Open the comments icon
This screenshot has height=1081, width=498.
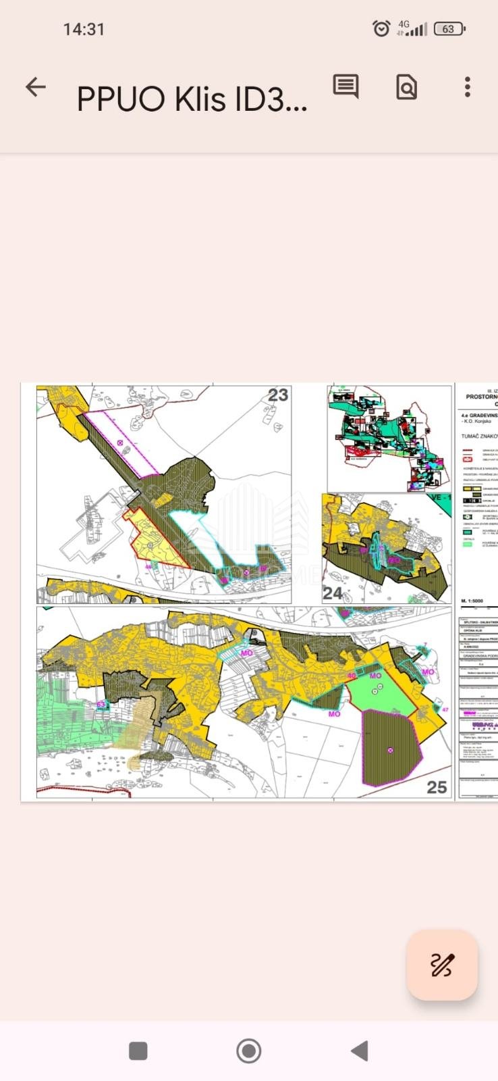click(345, 86)
